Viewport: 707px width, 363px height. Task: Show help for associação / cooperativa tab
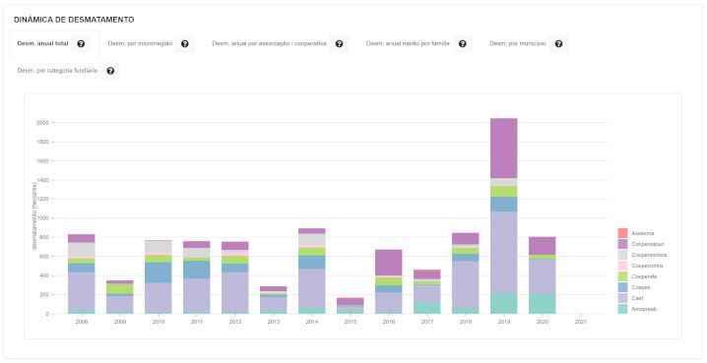tap(339, 43)
